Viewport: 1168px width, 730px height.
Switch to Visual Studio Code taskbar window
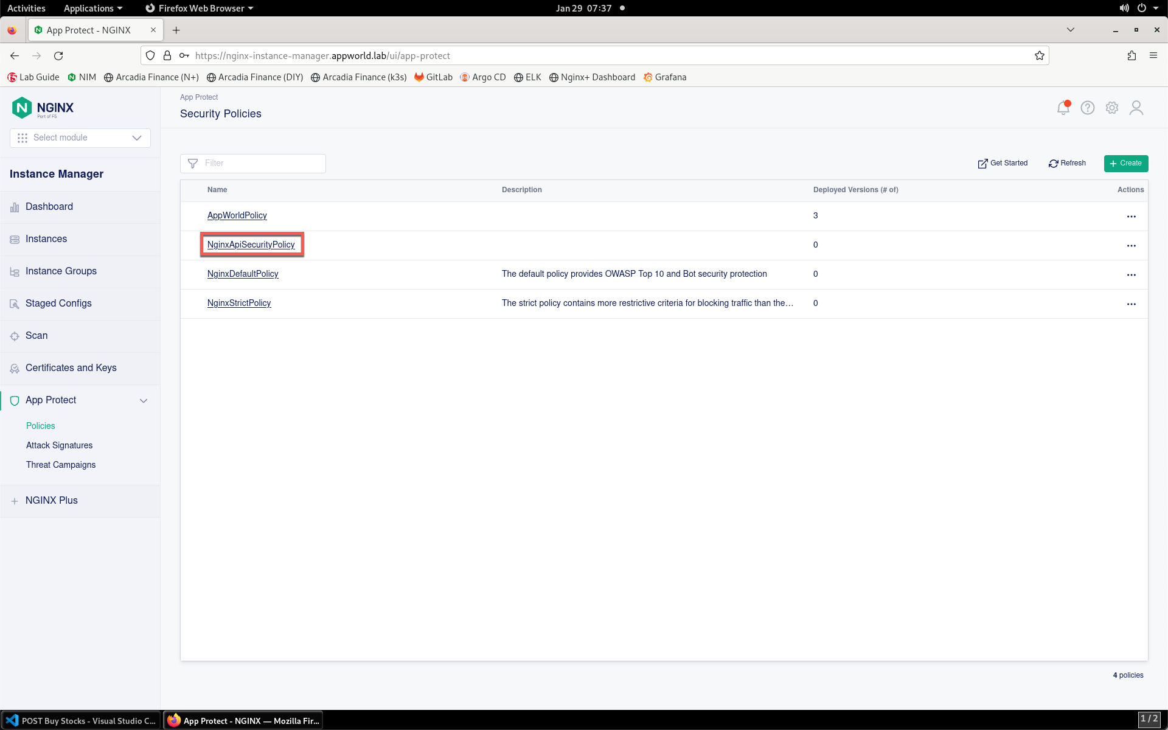pyautogui.click(x=81, y=720)
